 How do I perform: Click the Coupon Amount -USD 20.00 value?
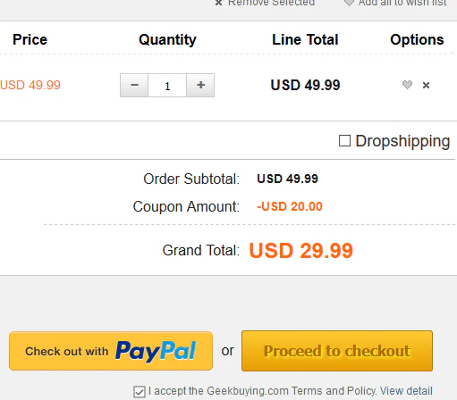290,206
